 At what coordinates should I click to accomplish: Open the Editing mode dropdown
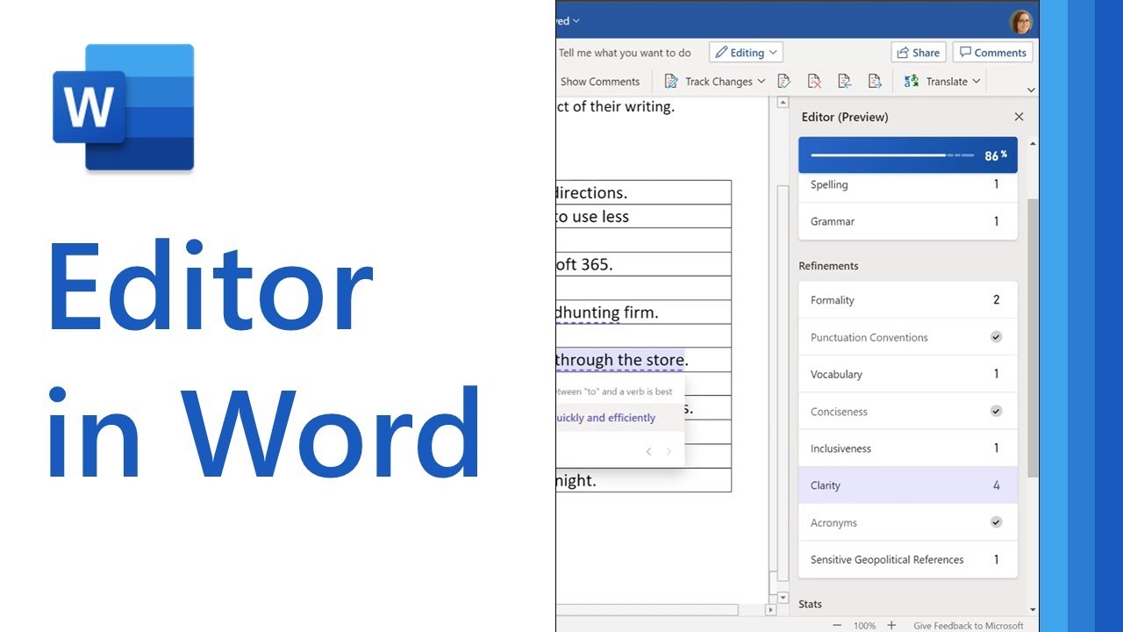[773, 52]
